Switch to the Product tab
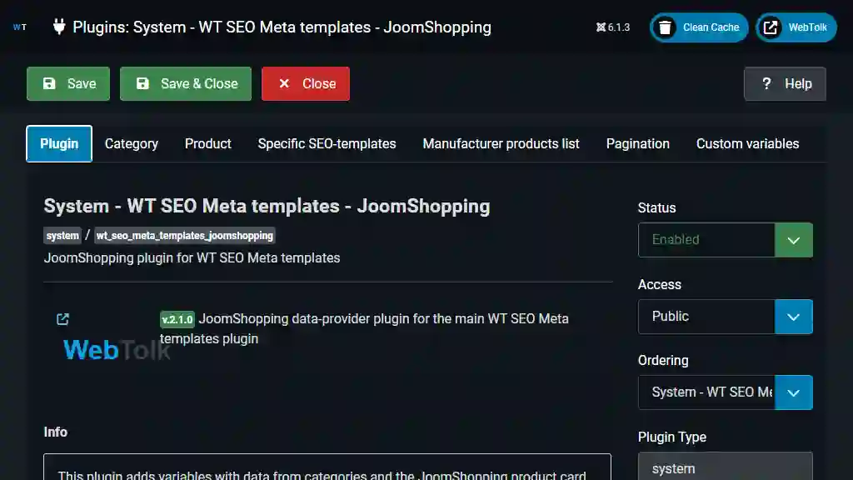This screenshot has width=853, height=480. pos(207,143)
